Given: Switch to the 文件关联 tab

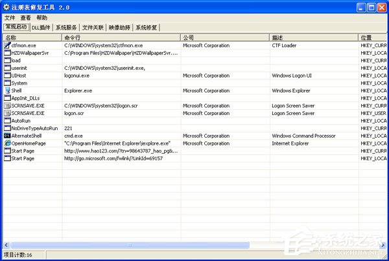Looking at the screenshot, I should [93, 27].
